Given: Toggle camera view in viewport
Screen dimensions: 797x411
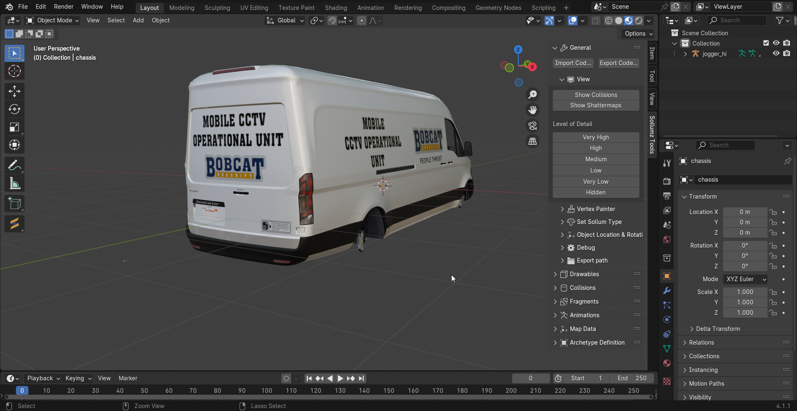Looking at the screenshot, I should [x=533, y=125].
